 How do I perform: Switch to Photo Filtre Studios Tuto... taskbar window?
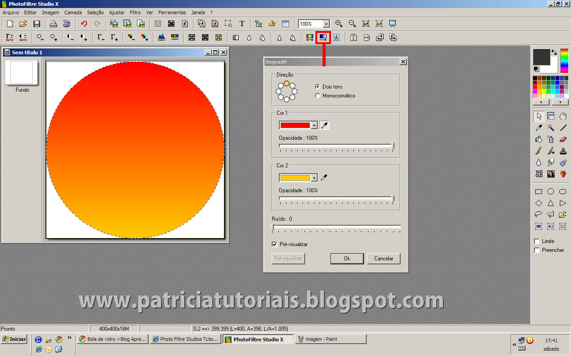186,339
